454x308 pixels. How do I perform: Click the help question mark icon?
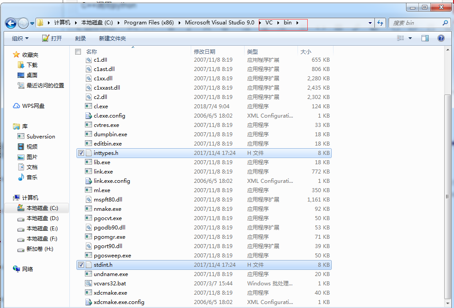(441, 38)
